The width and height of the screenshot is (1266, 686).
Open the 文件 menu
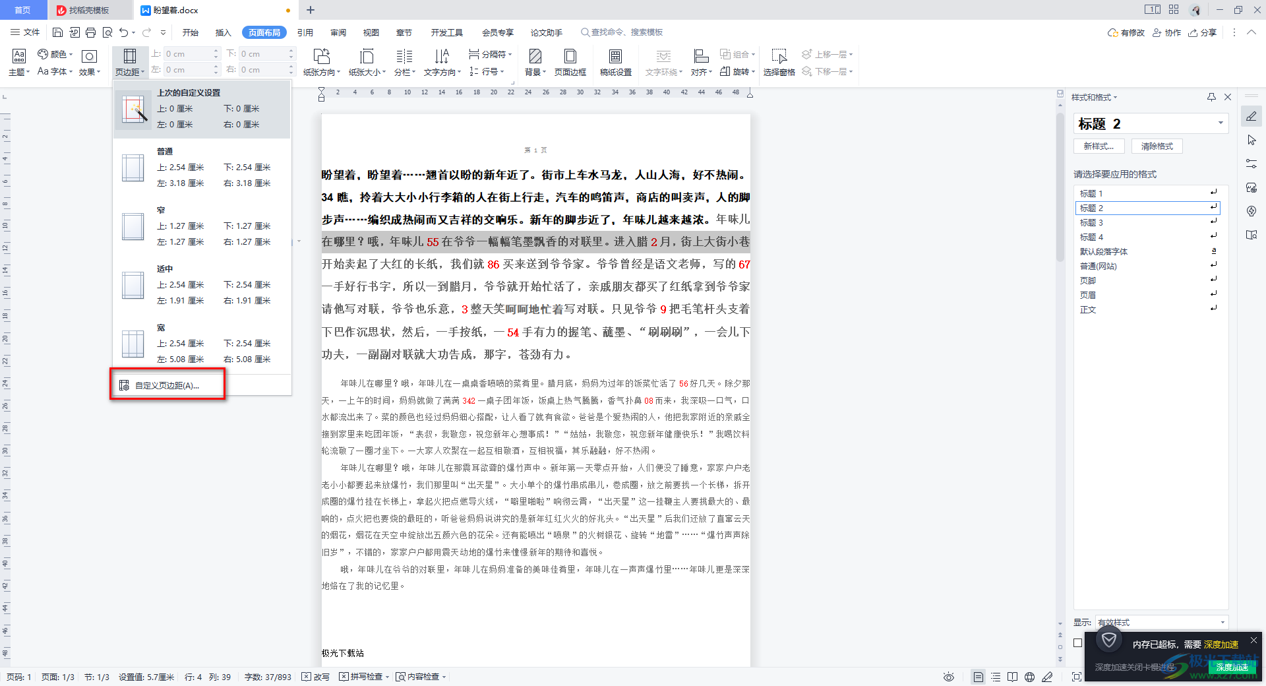point(25,32)
